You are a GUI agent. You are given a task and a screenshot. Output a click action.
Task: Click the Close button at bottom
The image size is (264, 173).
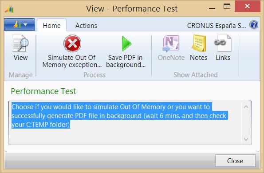coord(235,161)
